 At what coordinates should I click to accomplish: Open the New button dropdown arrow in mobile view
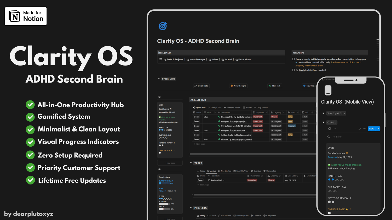378,129
